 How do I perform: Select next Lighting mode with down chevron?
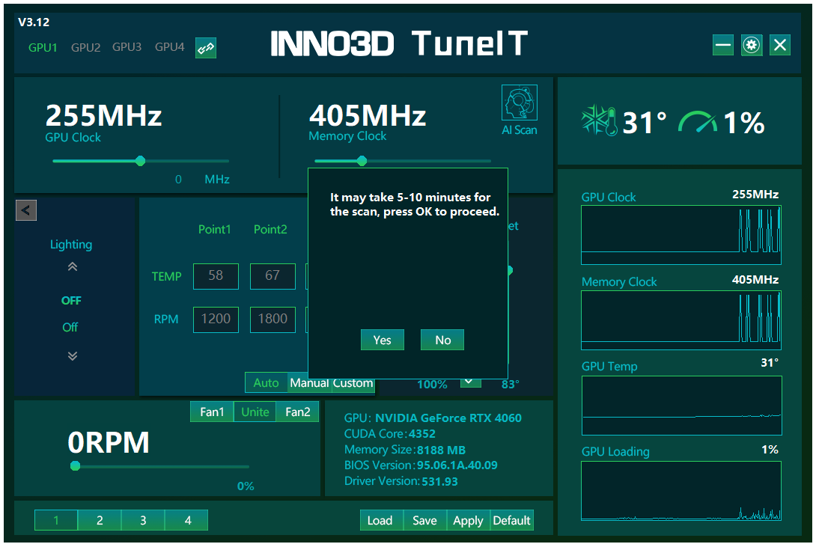click(x=73, y=355)
